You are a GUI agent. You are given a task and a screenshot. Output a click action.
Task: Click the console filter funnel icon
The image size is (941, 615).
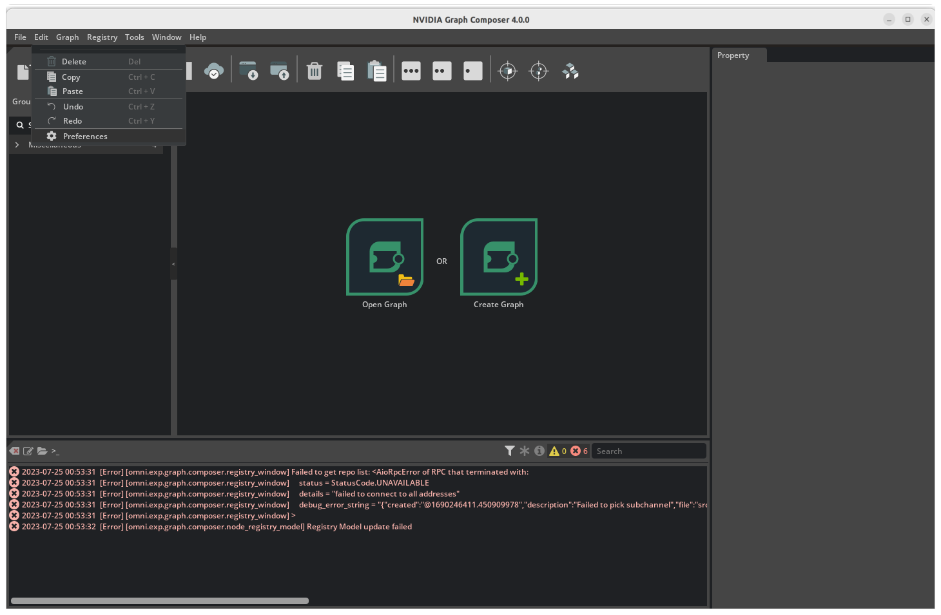click(x=510, y=451)
